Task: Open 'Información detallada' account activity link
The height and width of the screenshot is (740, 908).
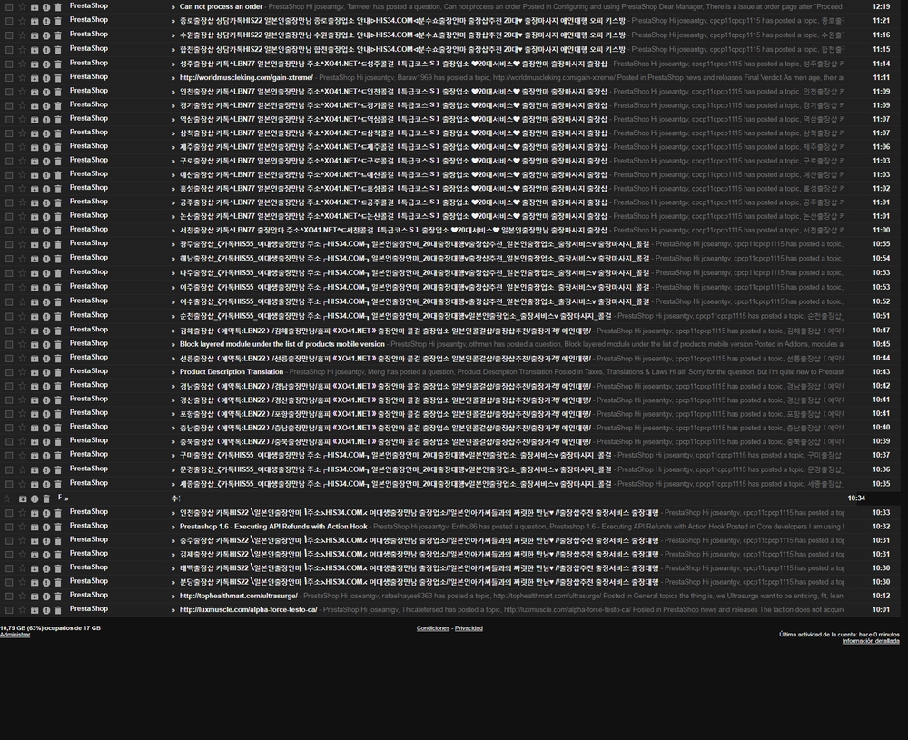Action: (871, 641)
